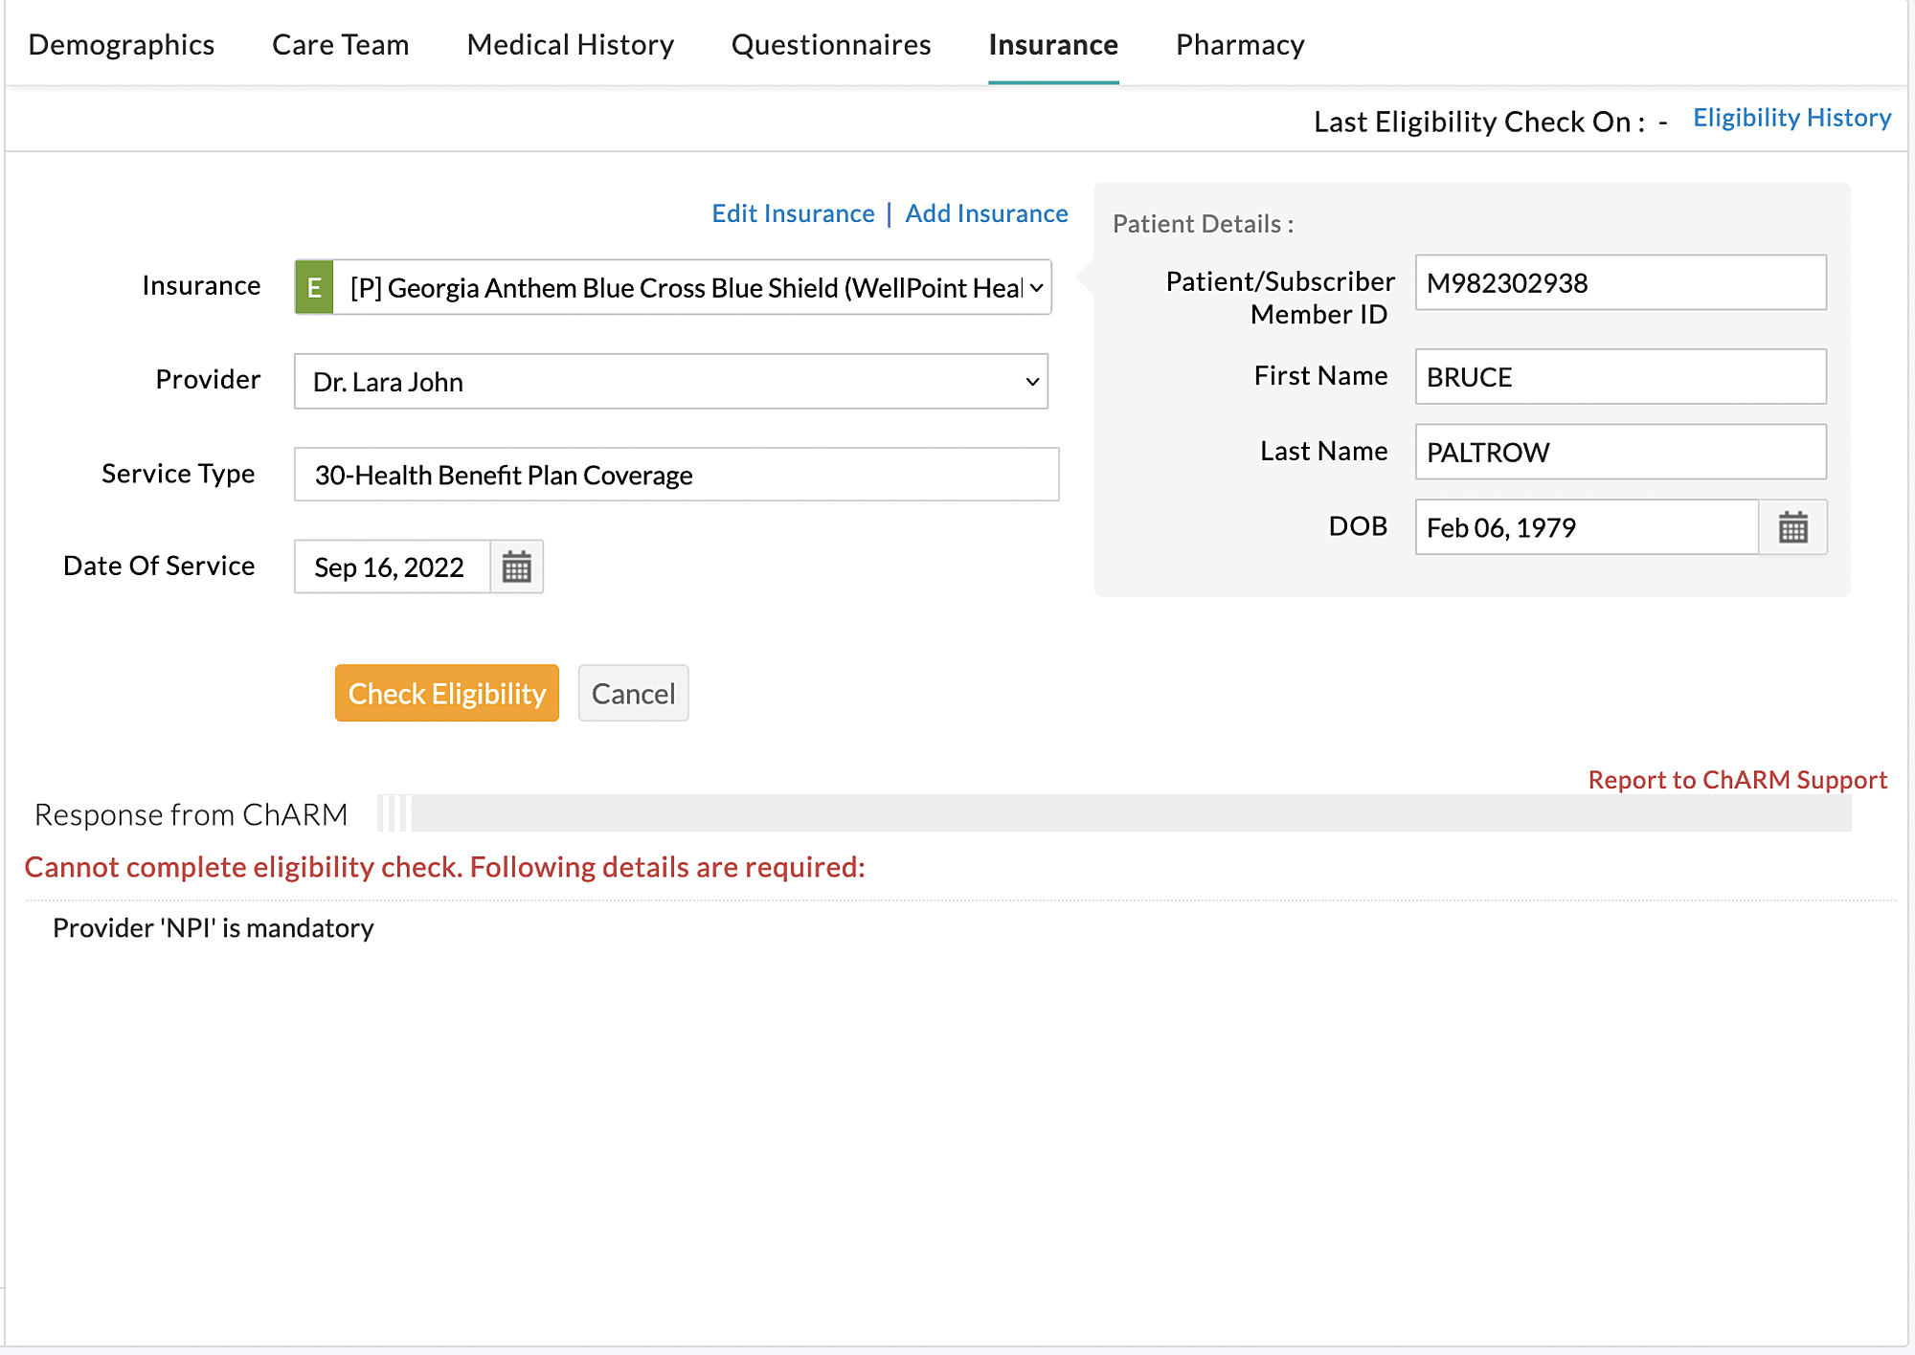The height and width of the screenshot is (1355, 1915).
Task: Select the Service Type field
Action: click(675, 474)
